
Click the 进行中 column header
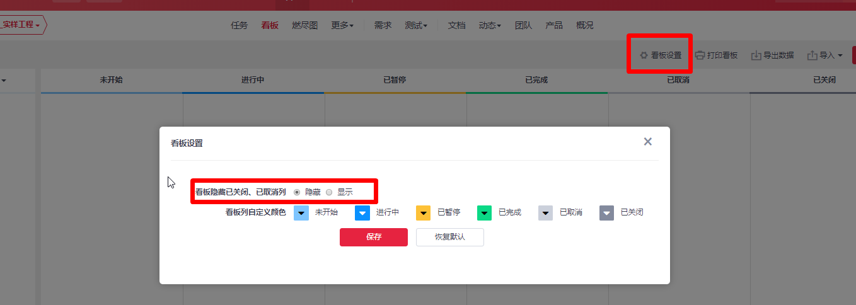[x=253, y=80]
